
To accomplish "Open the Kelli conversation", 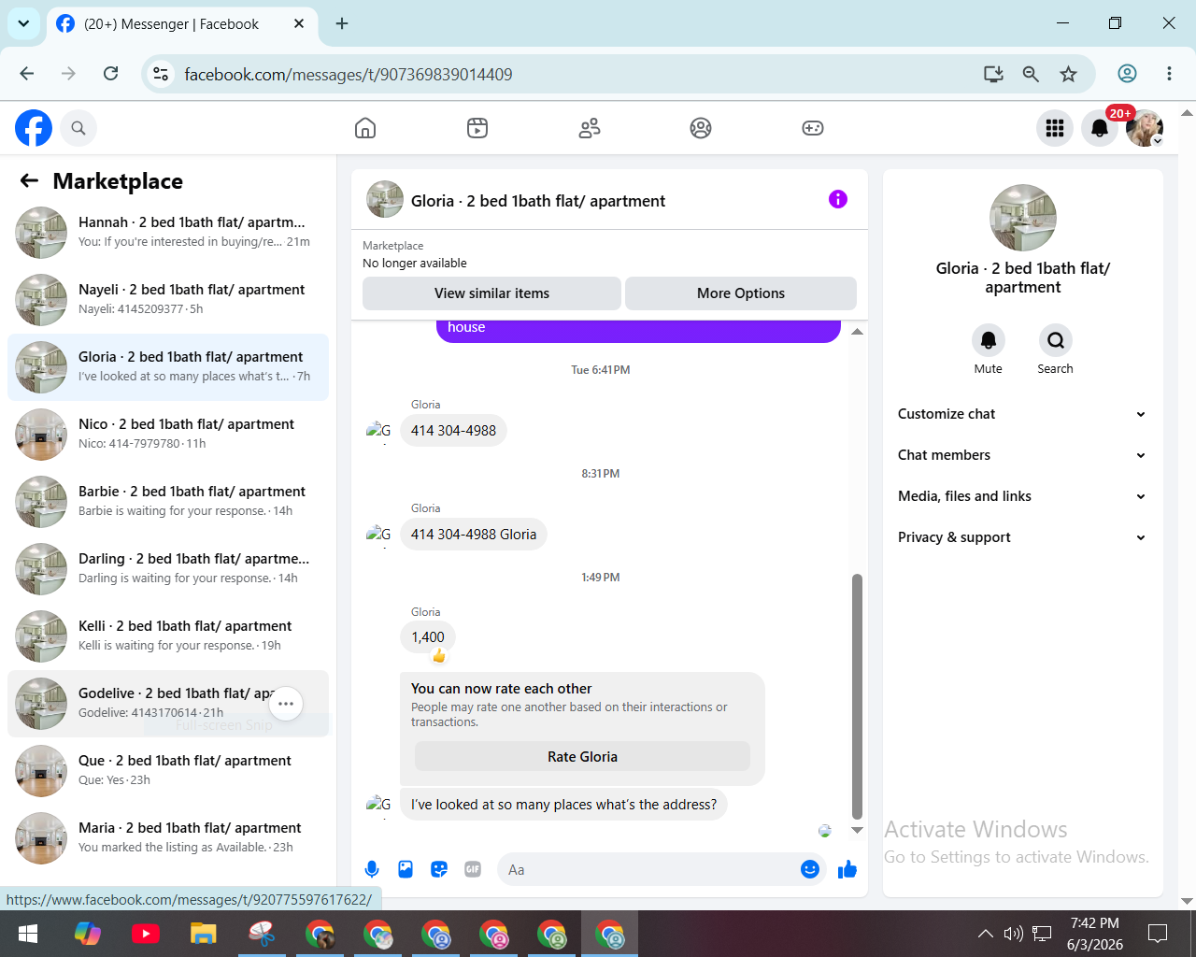I will [168, 636].
